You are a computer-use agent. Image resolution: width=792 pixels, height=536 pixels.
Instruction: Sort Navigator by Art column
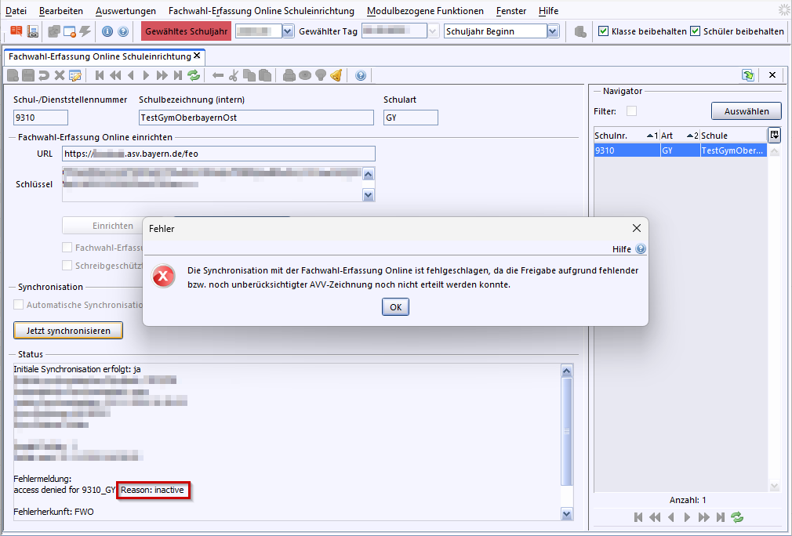click(680, 136)
